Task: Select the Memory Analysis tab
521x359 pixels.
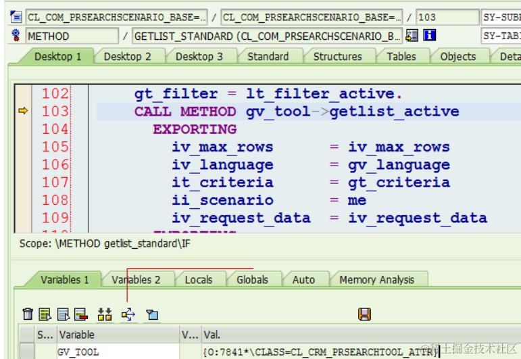Action: (x=377, y=279)
